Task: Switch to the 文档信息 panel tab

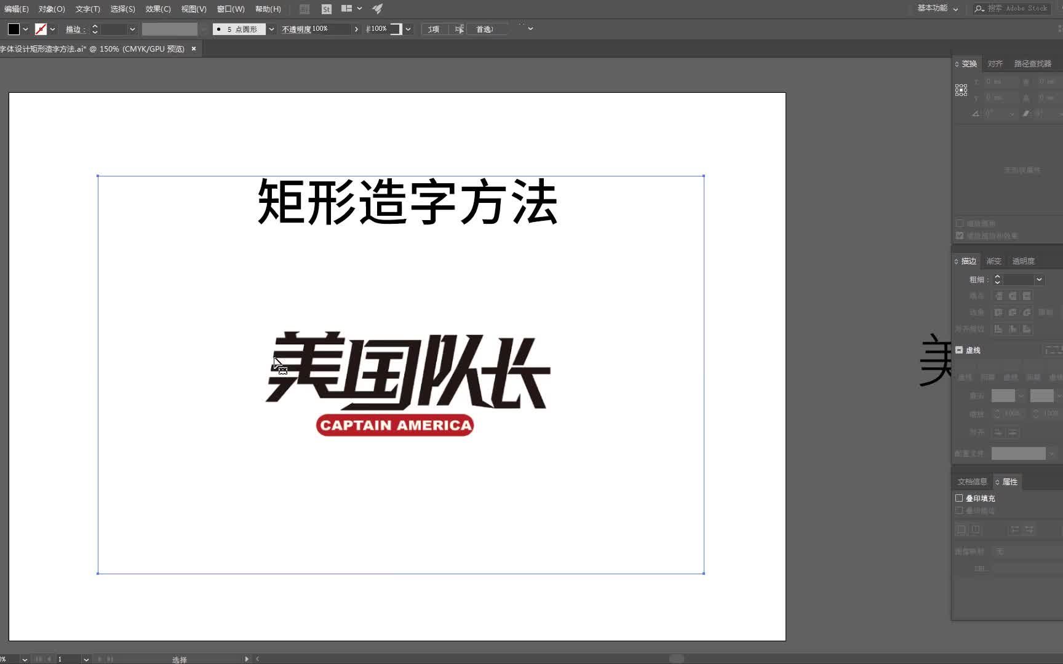Action: [972, 482]
